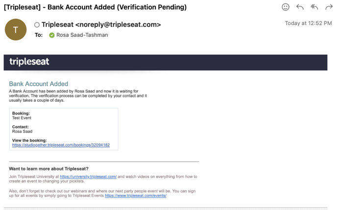Click the Reply arrow icon
Image resolution: width=337 pixels, height=210 pixels.
[300, 7]
